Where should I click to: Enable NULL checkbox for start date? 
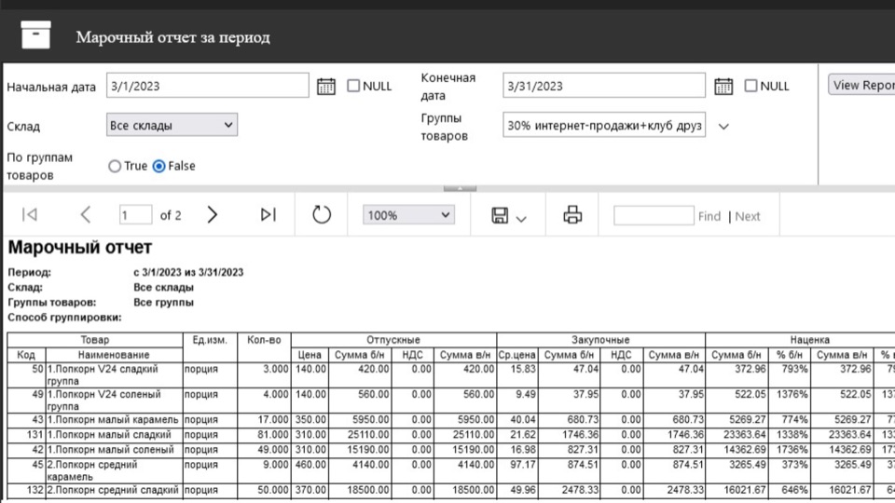353,86
